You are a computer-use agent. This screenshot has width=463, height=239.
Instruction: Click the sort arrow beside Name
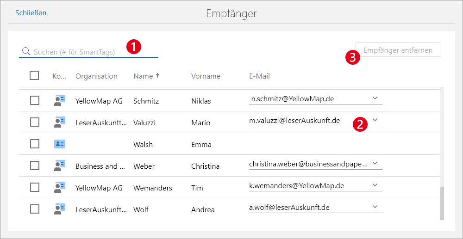pos(157,76)
